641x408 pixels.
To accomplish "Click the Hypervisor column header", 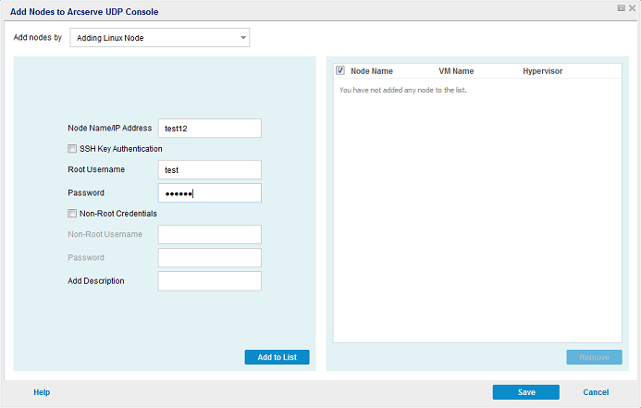I will pyautogui.click(x=542, y=71).
